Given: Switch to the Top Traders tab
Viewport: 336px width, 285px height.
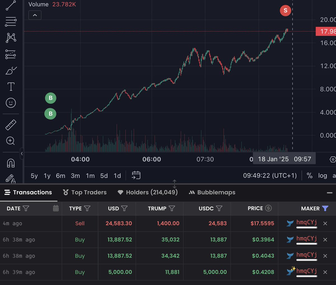Looking at the screenshot, I should pos(85,192).
